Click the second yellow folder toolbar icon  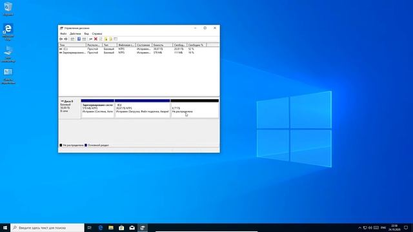[x=110, y=39]
